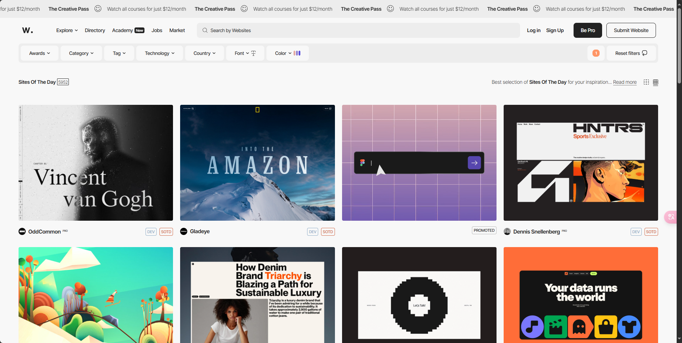The height and width of the screenshot is (343, 682).
Task: Go to the Jobs menu item
Action: (x=157, y=30)
